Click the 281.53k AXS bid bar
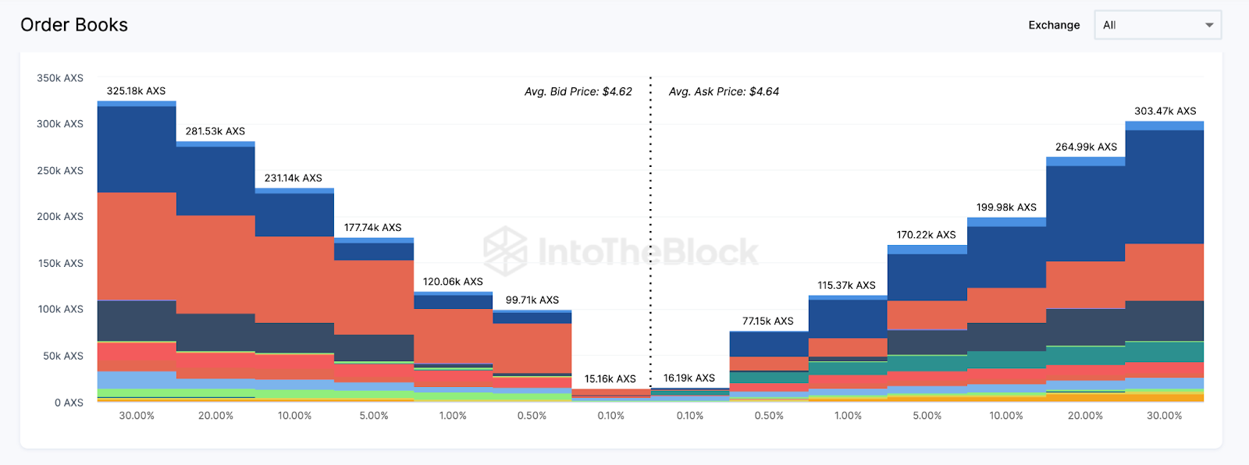Screen dimensions: 1249x465 click(215, 273)
